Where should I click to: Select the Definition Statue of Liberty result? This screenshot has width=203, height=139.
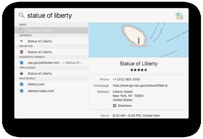52,52
